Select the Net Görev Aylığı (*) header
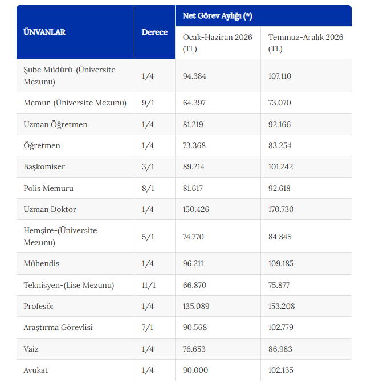 [217, 16]
